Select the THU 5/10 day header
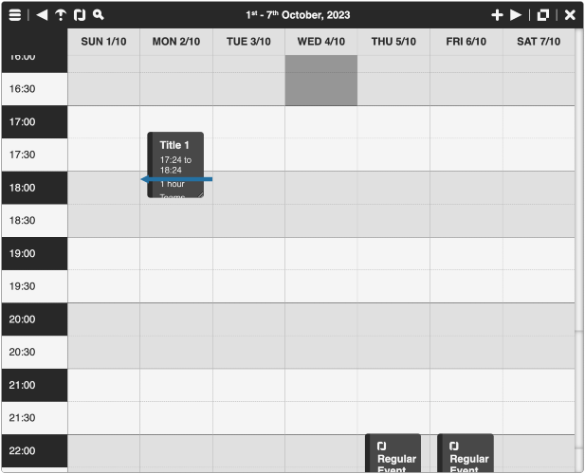This screenshot has width=585, height=474. 393,42
